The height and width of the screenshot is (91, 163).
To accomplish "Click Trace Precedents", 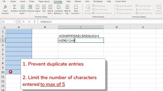I will [124, 6].
